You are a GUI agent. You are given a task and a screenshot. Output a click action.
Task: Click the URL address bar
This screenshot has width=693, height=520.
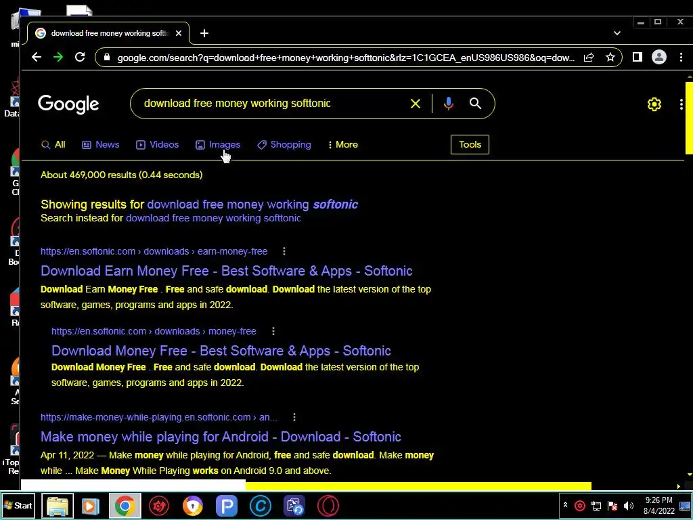click(x=346, y=58)
